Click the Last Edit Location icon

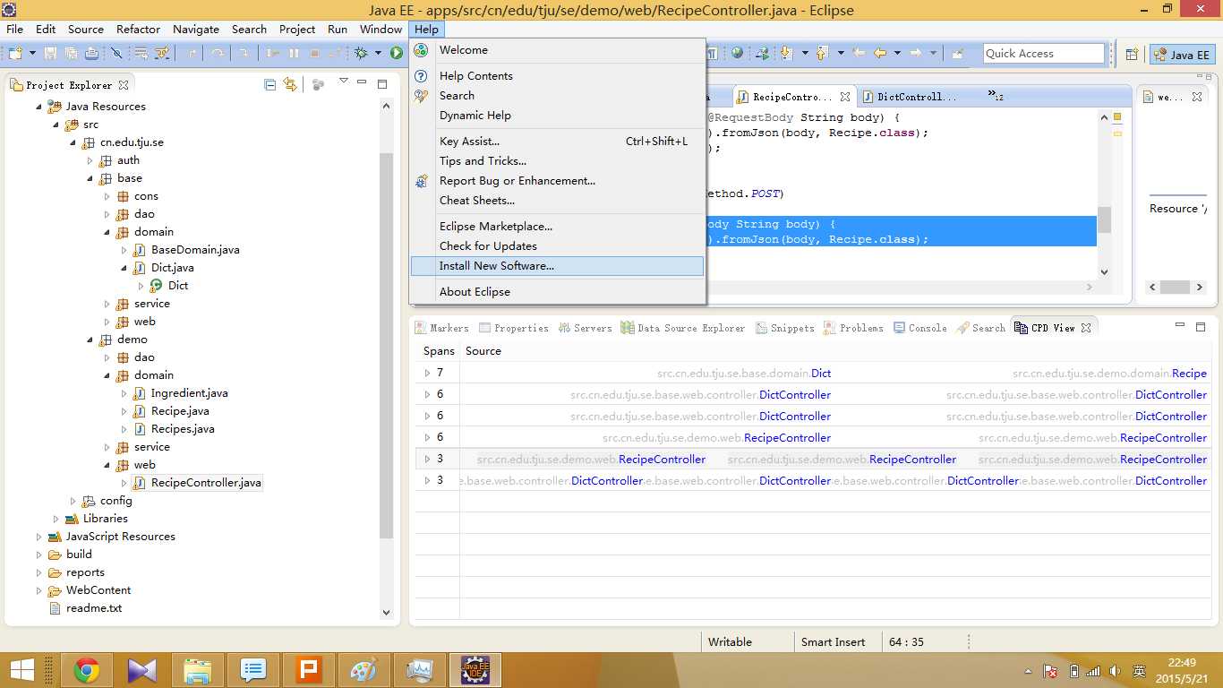pos(859,54)
